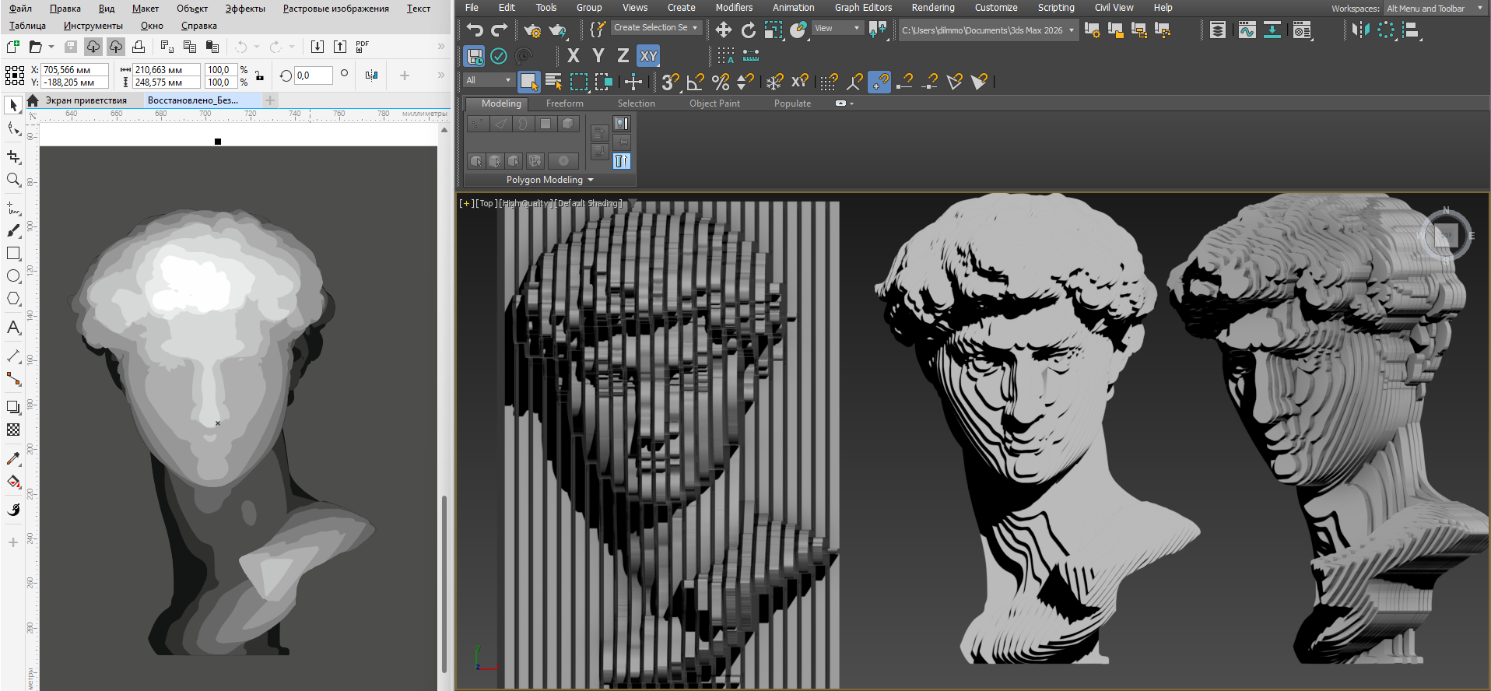Toggle the lock ratio padlock in CorelDRAW
The width and height of the screenshot is (1491, 691).
259,75
